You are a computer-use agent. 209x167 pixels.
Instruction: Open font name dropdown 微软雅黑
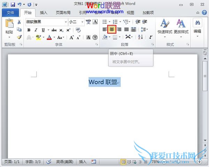click(x=66, y=22)
